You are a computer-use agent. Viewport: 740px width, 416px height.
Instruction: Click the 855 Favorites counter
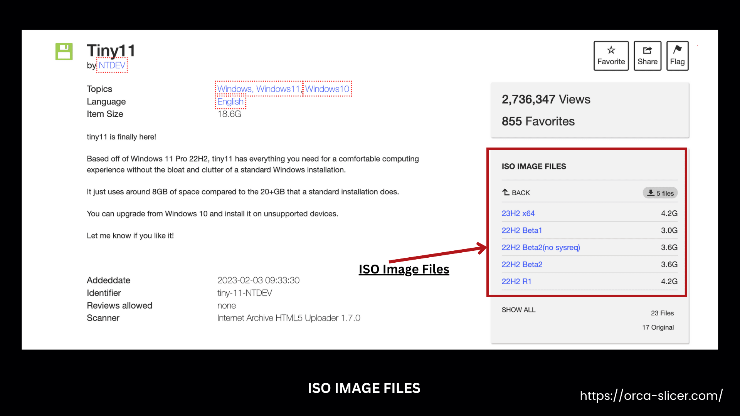click(x=538, y=121)
